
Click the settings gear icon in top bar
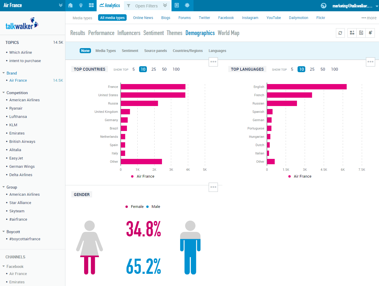coord(187,5)
